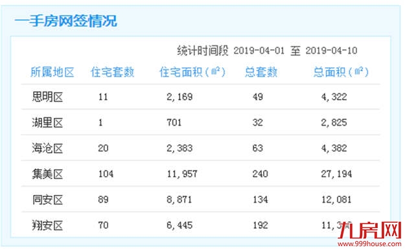
Task: Click the end date 2019-04-10
Action: pos(331,51)
